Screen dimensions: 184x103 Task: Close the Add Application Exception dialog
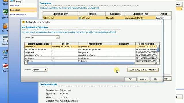160,22
